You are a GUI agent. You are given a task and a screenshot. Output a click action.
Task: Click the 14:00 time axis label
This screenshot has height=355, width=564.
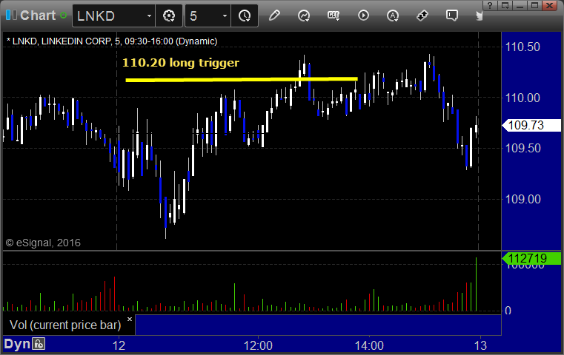click(x=369, y=345)
